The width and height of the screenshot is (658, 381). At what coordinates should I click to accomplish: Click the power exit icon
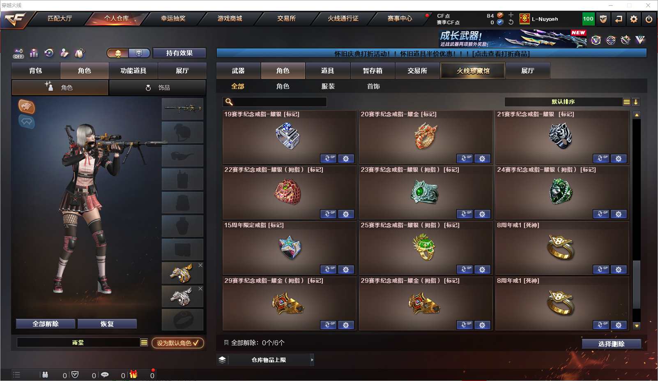pyautogui.click(x=649, y=19)
